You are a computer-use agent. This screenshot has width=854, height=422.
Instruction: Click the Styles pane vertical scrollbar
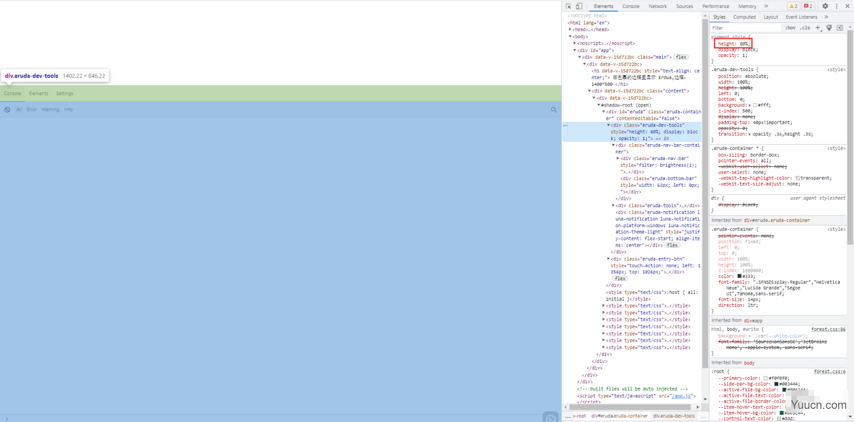tap(851, 137)
